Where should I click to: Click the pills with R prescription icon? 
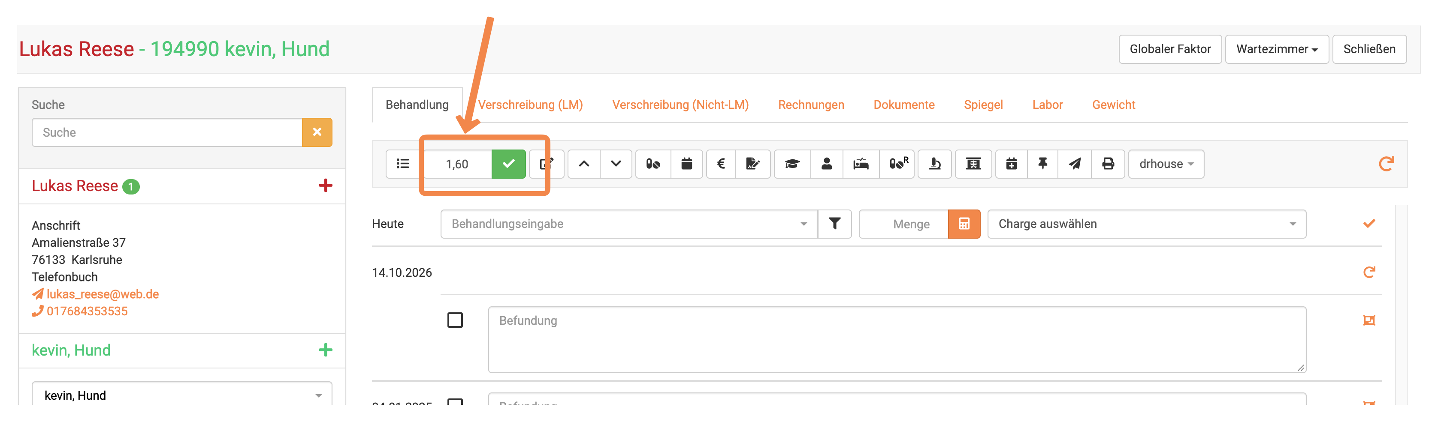(x=897, y=164)
